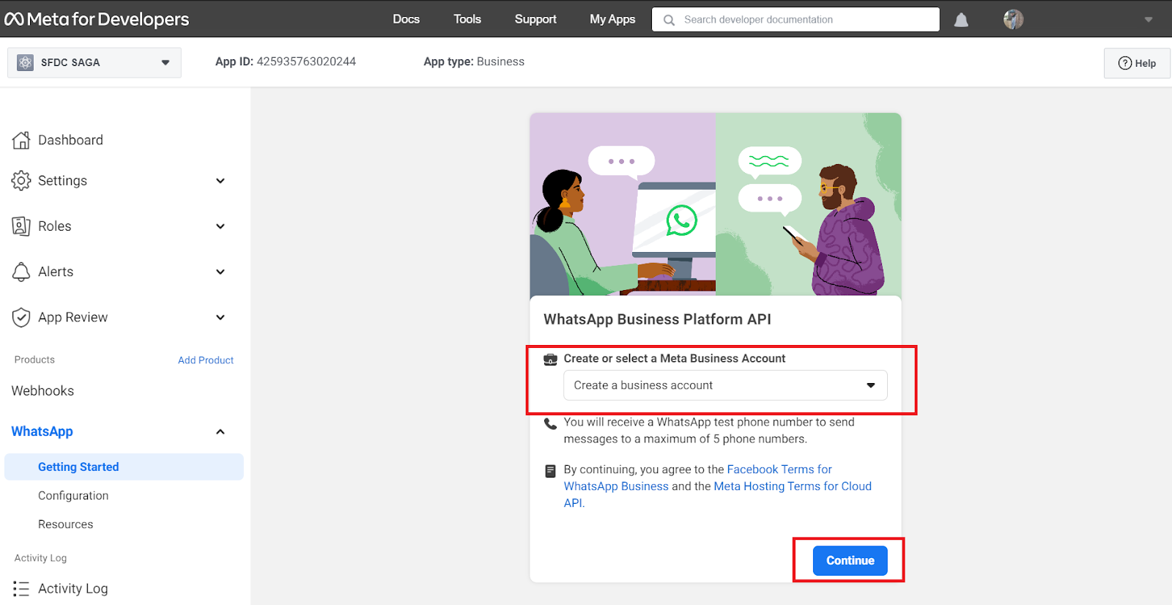Click the Dashboard home icon
The image size is (1172, 605).
pos(21,140)
